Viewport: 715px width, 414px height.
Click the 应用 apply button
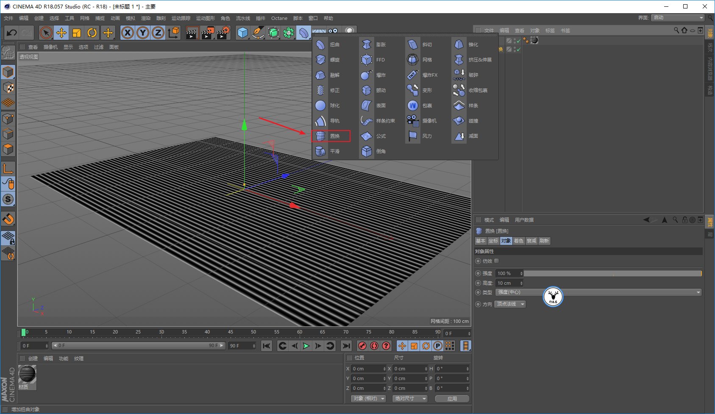click(x=452, y=398)
